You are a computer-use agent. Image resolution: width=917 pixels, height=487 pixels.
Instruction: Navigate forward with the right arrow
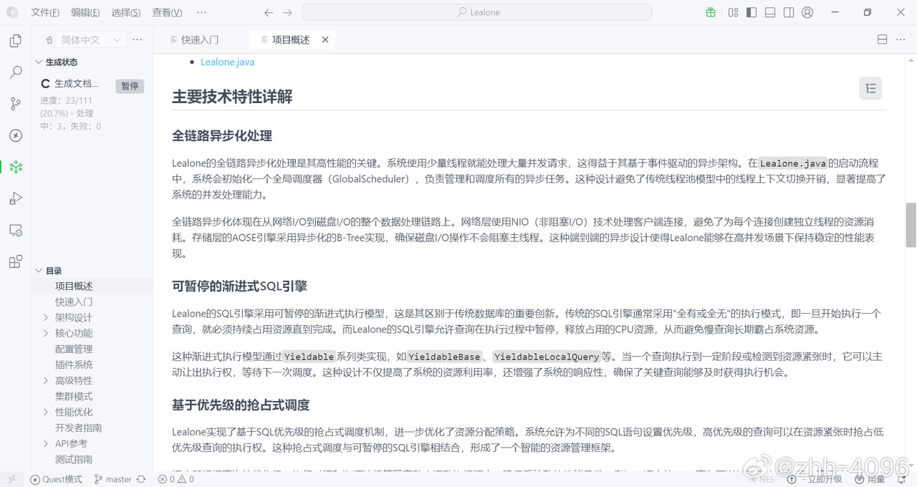[x=287, y=12]
